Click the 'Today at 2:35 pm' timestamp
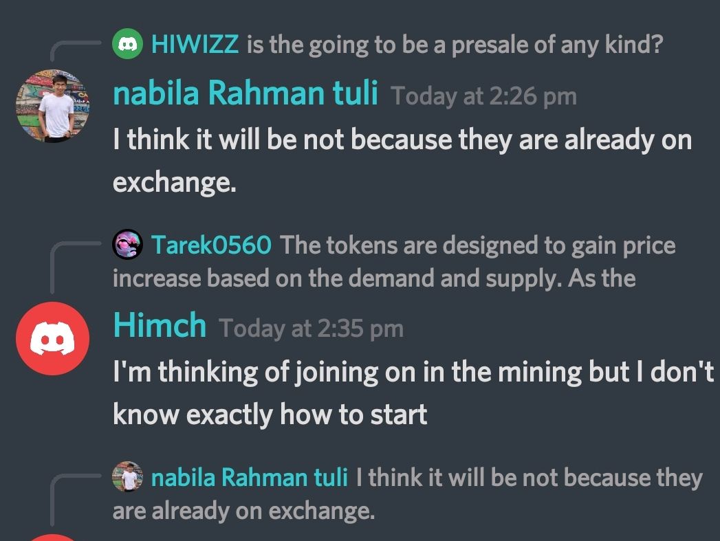 [x=312, y=329]
